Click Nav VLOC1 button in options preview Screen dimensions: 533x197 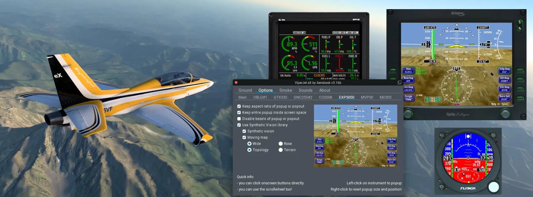click(319, 140)
